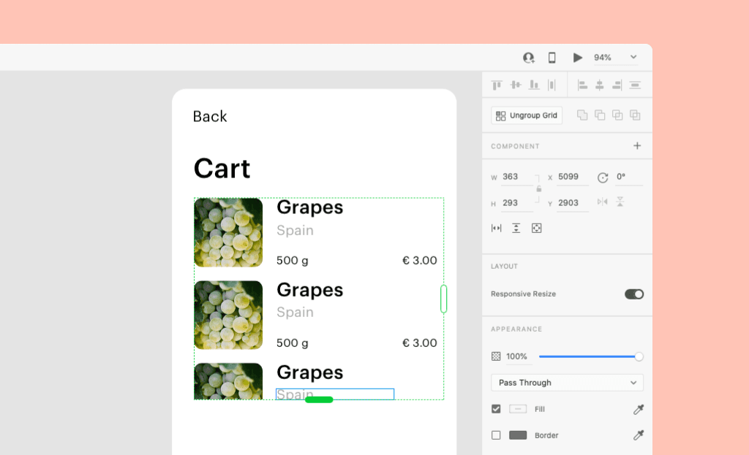Click the invite collaborator icon
Screen dimensions: 749x455
tap(529, 58)
